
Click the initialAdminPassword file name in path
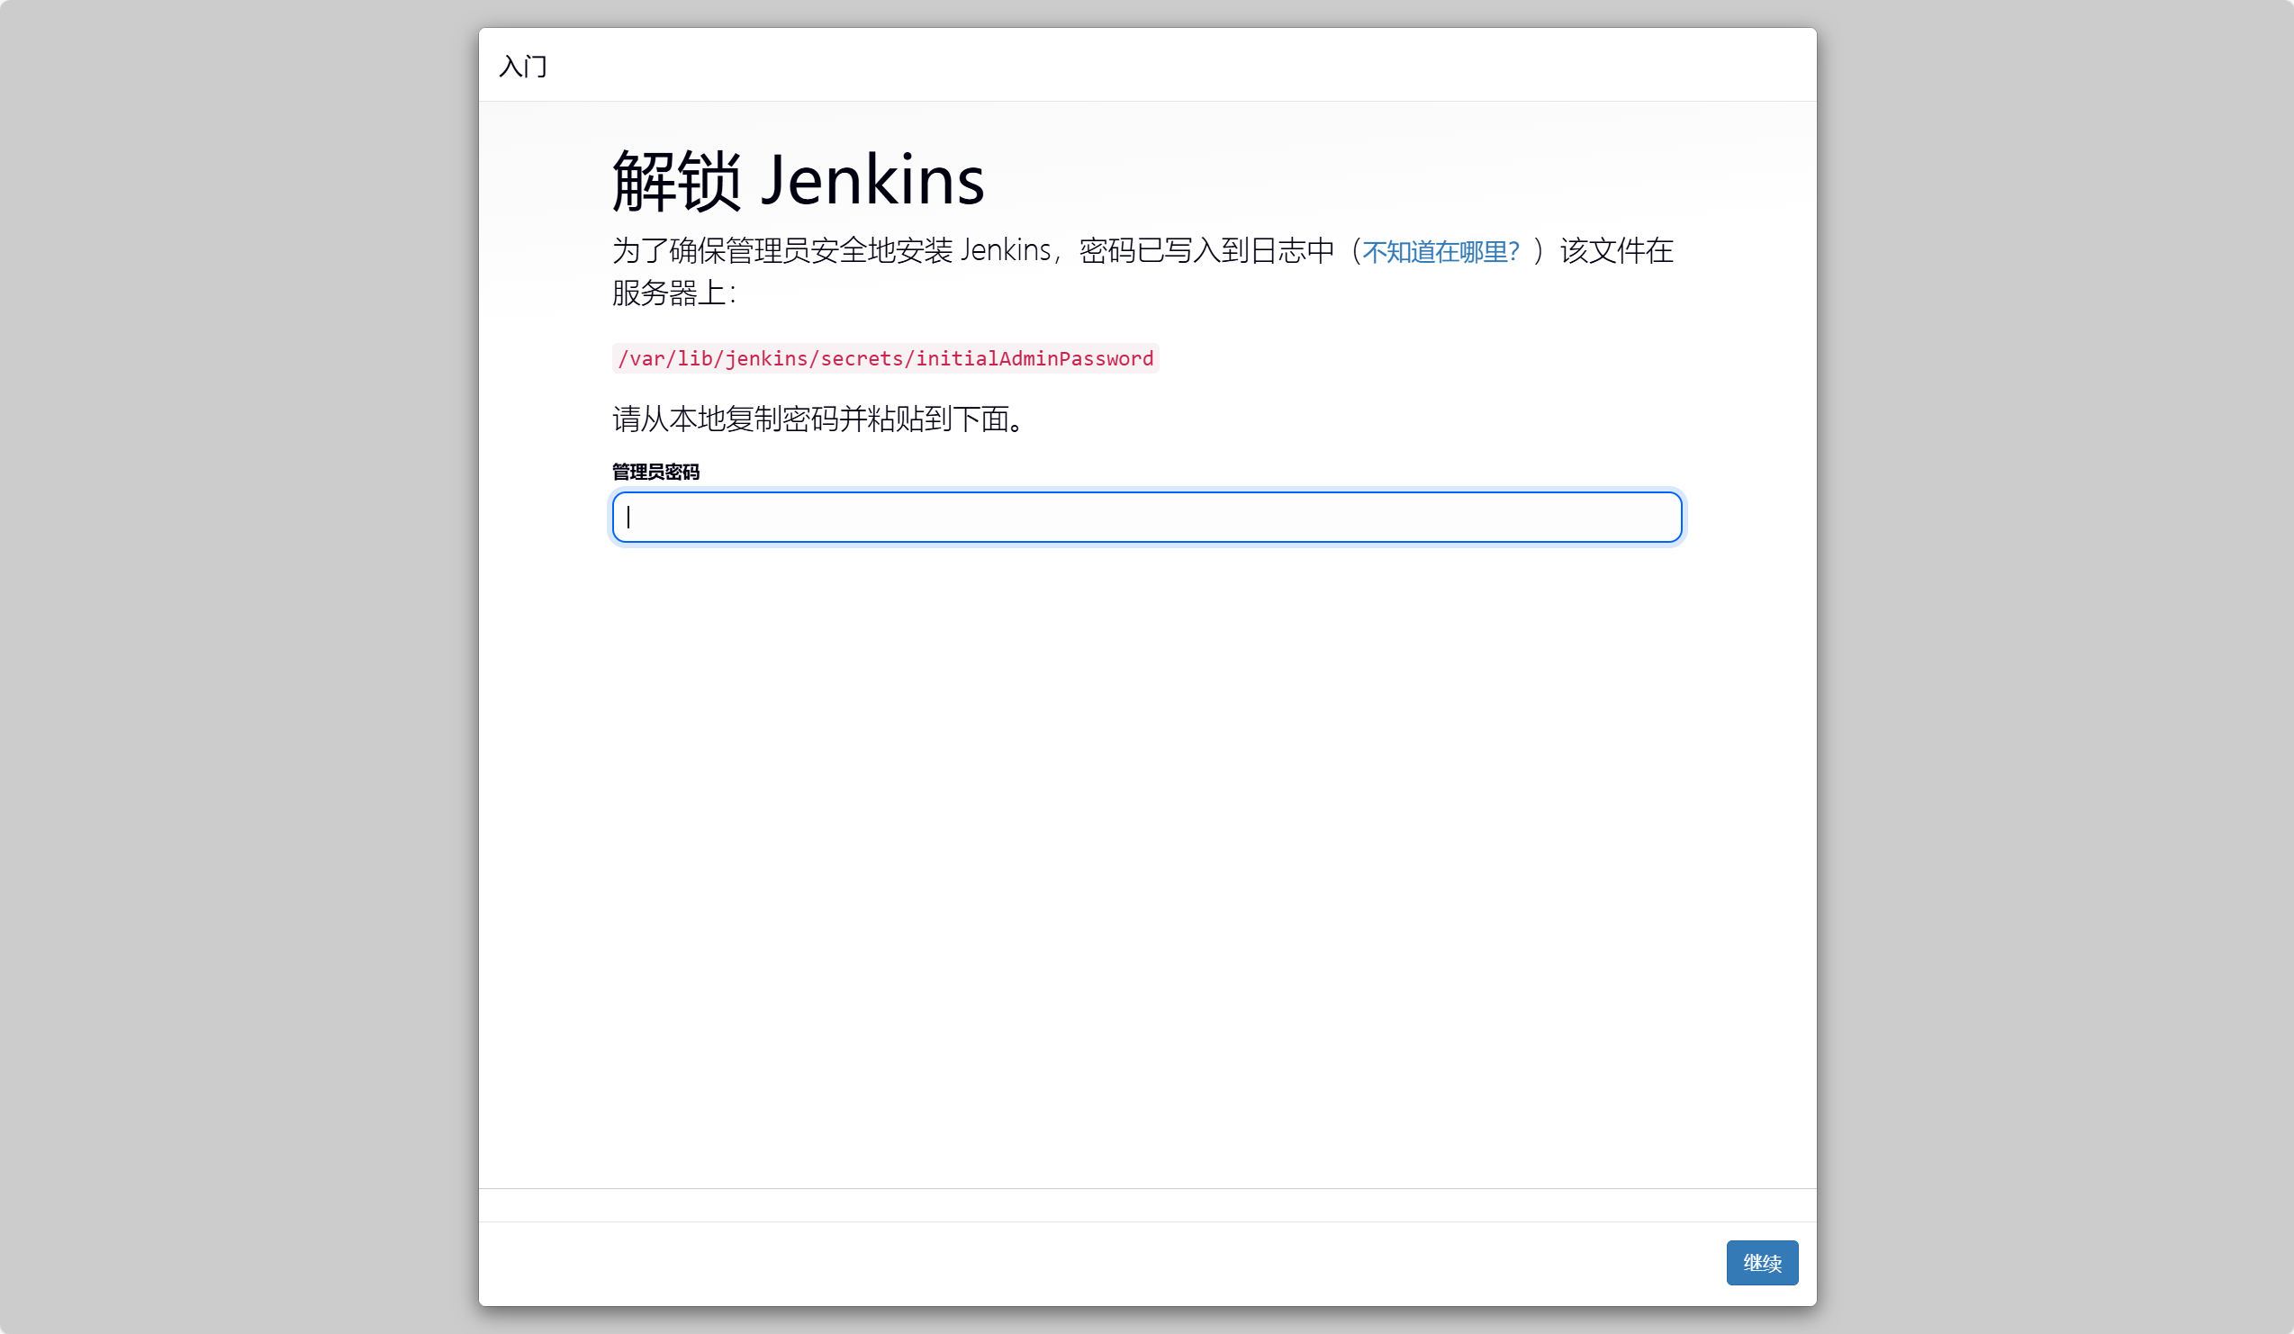coord(1034,358)
